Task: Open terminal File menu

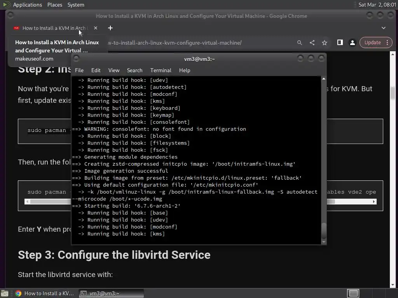Action: (79, 70)
